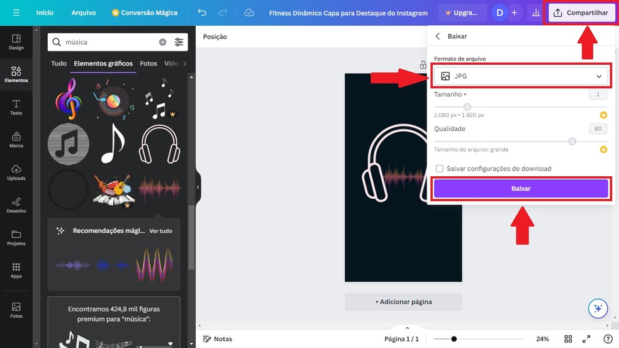Image resolution: width=619 pixels, height=348 pixels.
Task: Select the single white eighth note element
Action: 113,143
